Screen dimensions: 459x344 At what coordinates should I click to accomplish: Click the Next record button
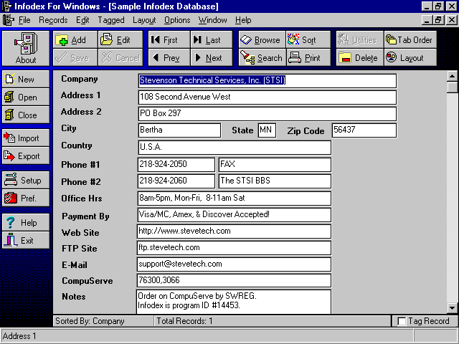(208, 58)
